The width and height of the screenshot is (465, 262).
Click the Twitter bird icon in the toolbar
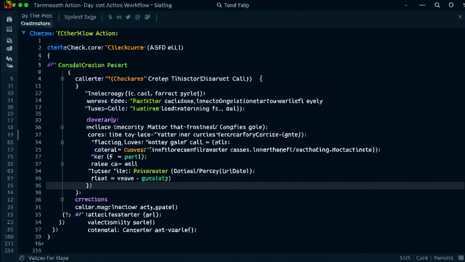click(x=128, y=17)
